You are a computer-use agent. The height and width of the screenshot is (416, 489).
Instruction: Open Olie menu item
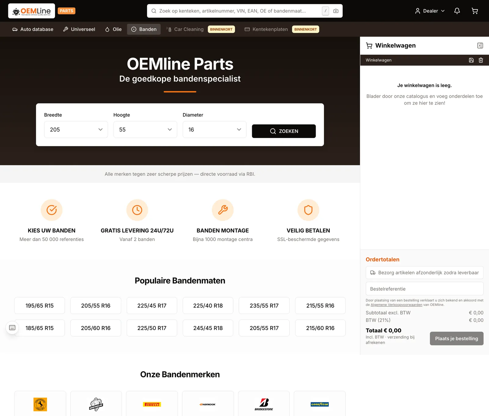coord(113,29)
